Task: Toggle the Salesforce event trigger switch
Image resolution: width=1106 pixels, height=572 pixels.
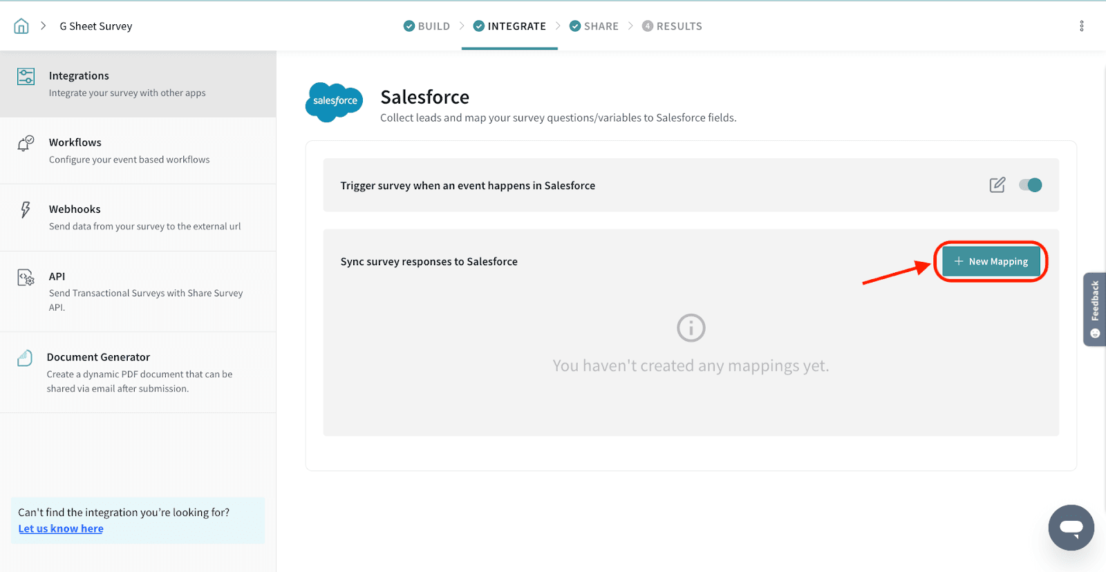Action: point(1030,185)
